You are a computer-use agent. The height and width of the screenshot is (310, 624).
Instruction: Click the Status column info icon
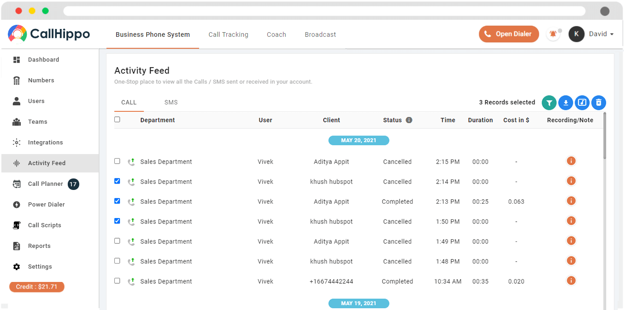(x=409, y=120)
